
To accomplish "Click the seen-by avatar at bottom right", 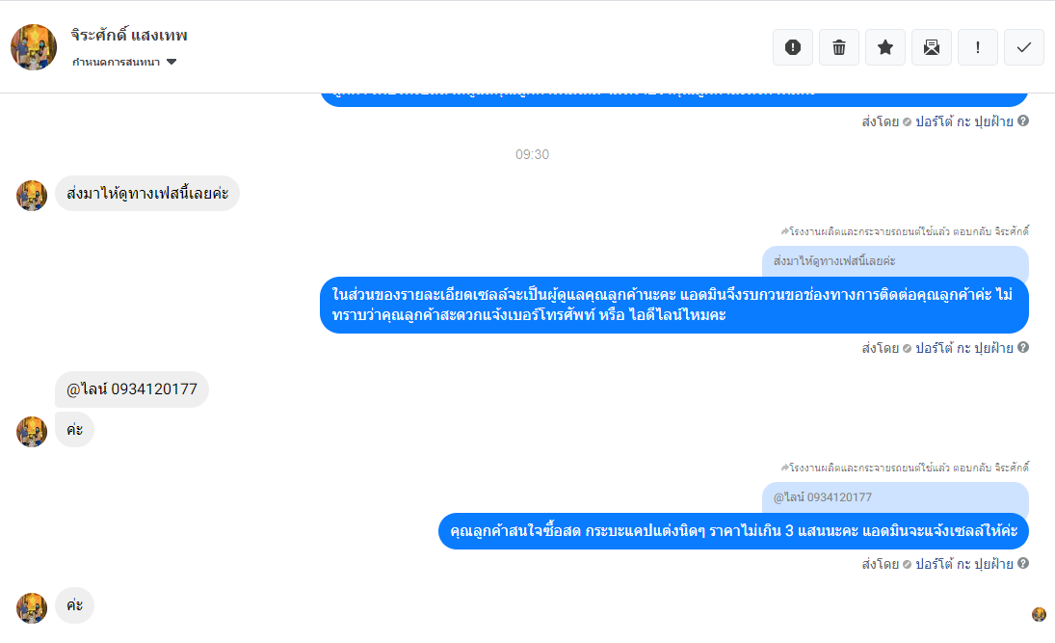I will (x=1039, y=614).
